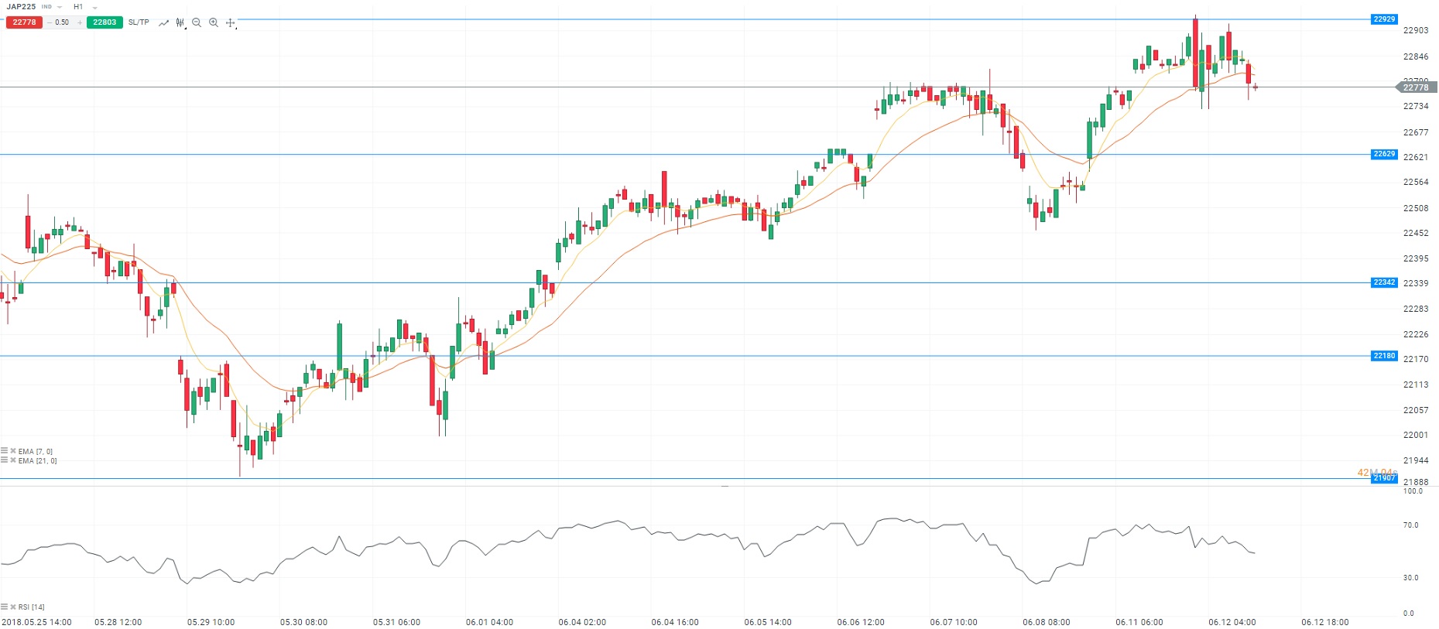This screenshot has height=629, width=1439.
Task: Select the crosshair cursor tool
Action: [231, 23]
